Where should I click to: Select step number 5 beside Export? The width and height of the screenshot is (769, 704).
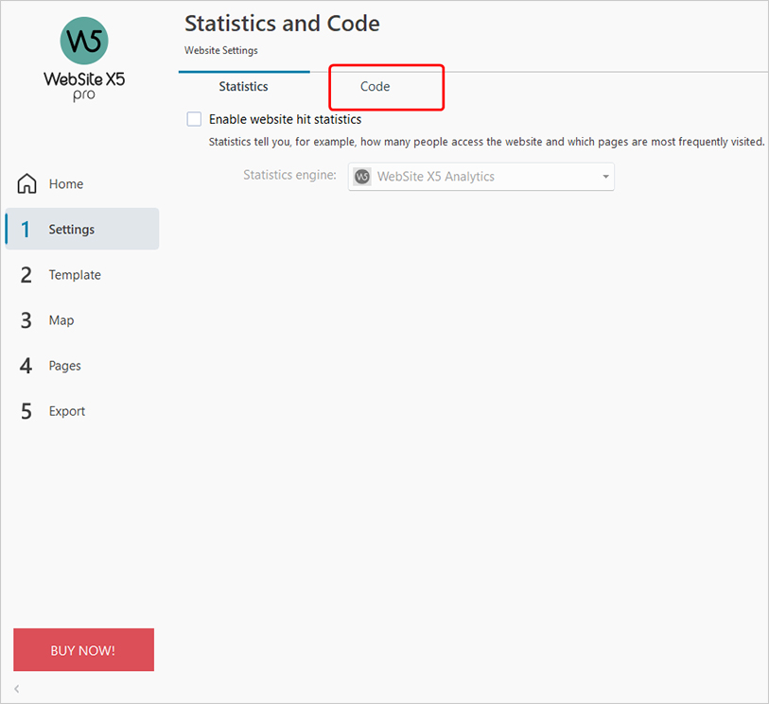point(26,411)
